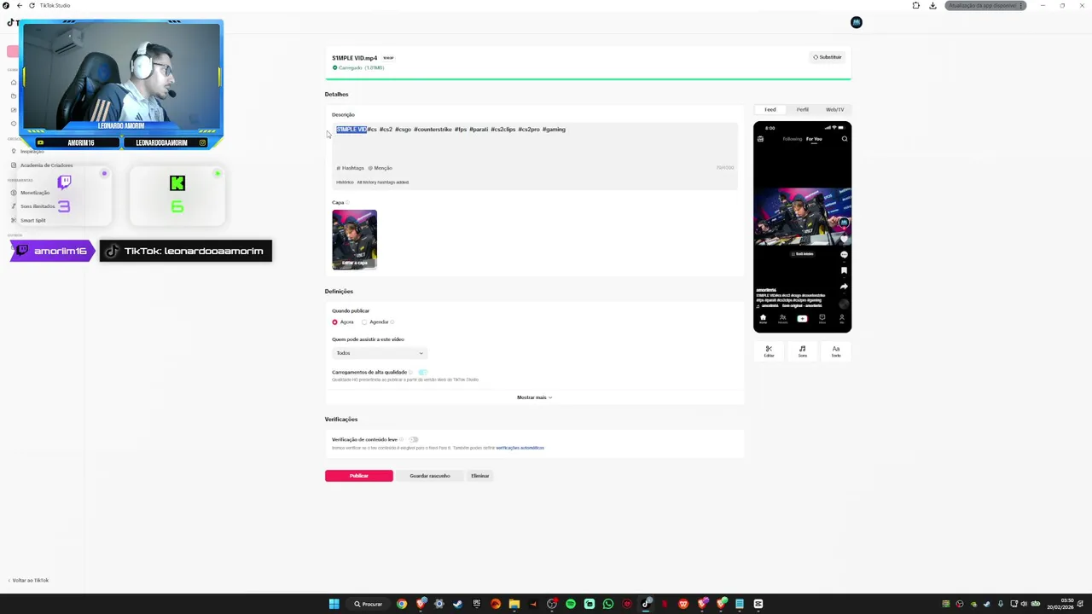Viewport: 1092px width, 614px height.
Task: Open Smart Split in sidebar
Action: pyautogui.click(x=32, y=220)
